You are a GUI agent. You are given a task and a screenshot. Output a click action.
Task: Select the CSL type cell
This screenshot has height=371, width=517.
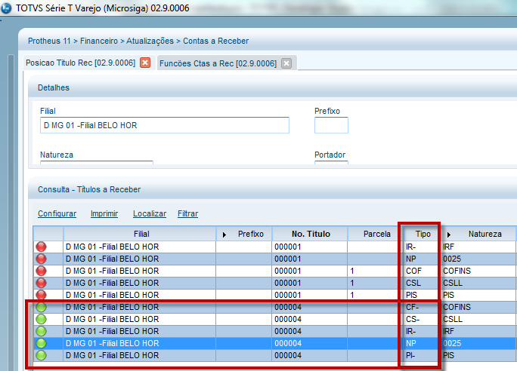(x=423, y=283)
